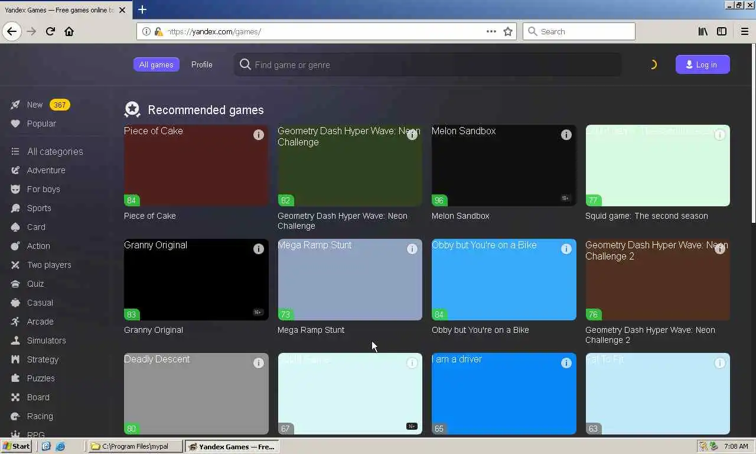Open the Mega Ramp Stunt title link
Viewport: 756px width, 454px height.
tap(311, 330)
